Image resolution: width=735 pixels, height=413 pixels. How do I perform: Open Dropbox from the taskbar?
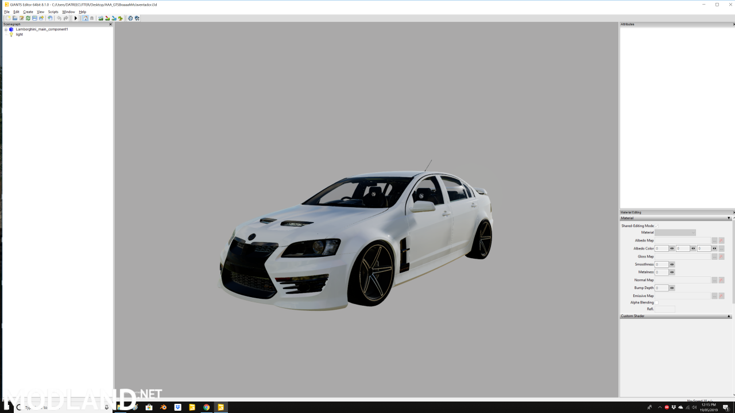pyautogui.click(x=178, y=407)
